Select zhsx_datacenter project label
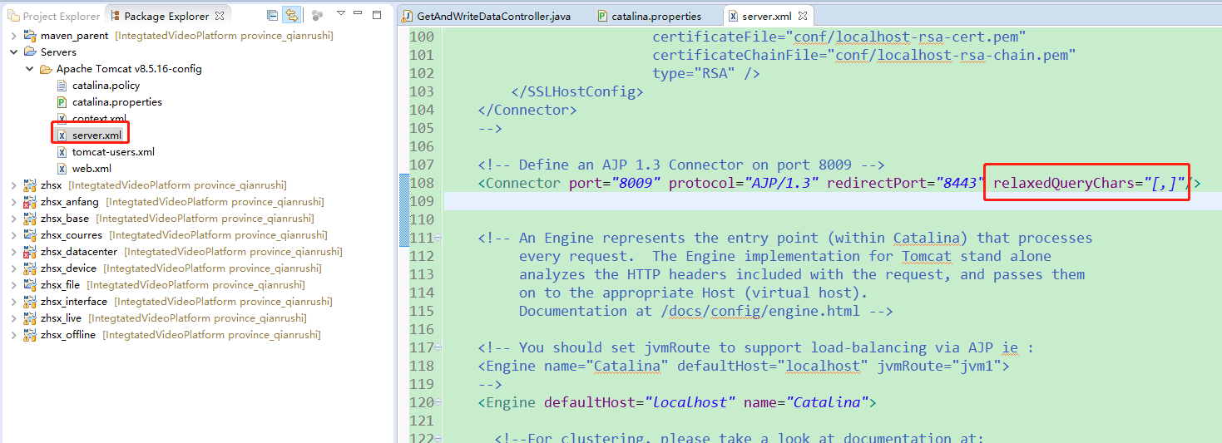1222x443 pixels. (x=79, y=251)
